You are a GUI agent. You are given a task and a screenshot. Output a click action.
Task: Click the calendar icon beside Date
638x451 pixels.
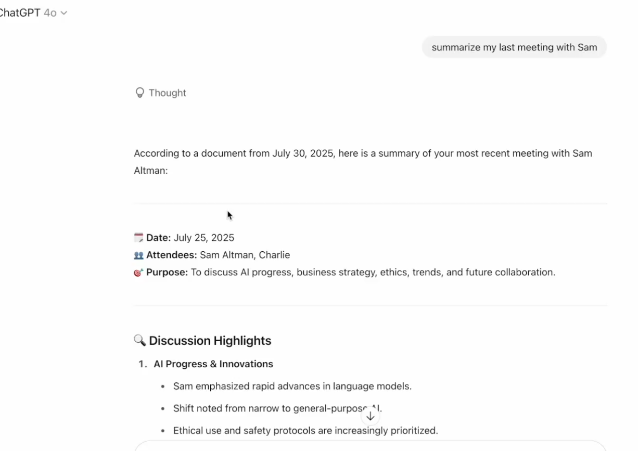[138, 238]
